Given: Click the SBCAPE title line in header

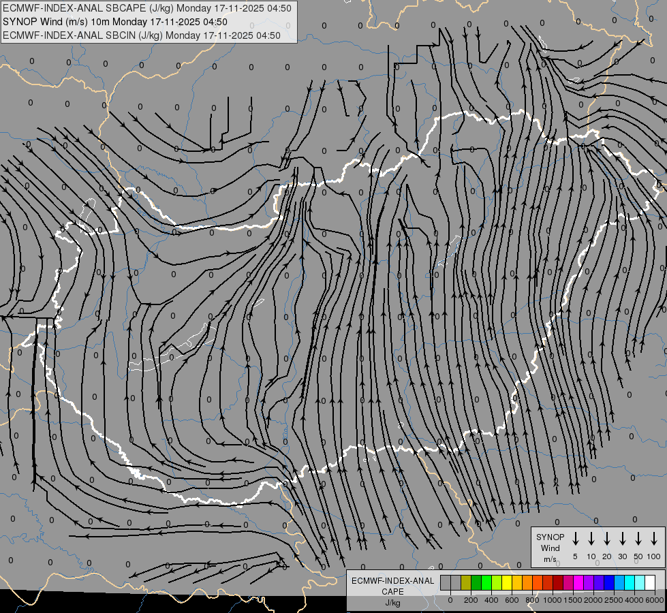Looking at the screenshot, I should (x=147, y=8).
